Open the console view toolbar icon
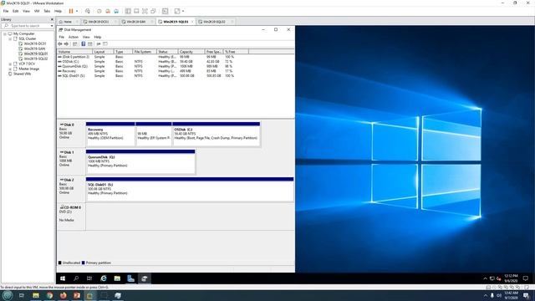Viewport: 535px width, 301px height. click(166, 11)
